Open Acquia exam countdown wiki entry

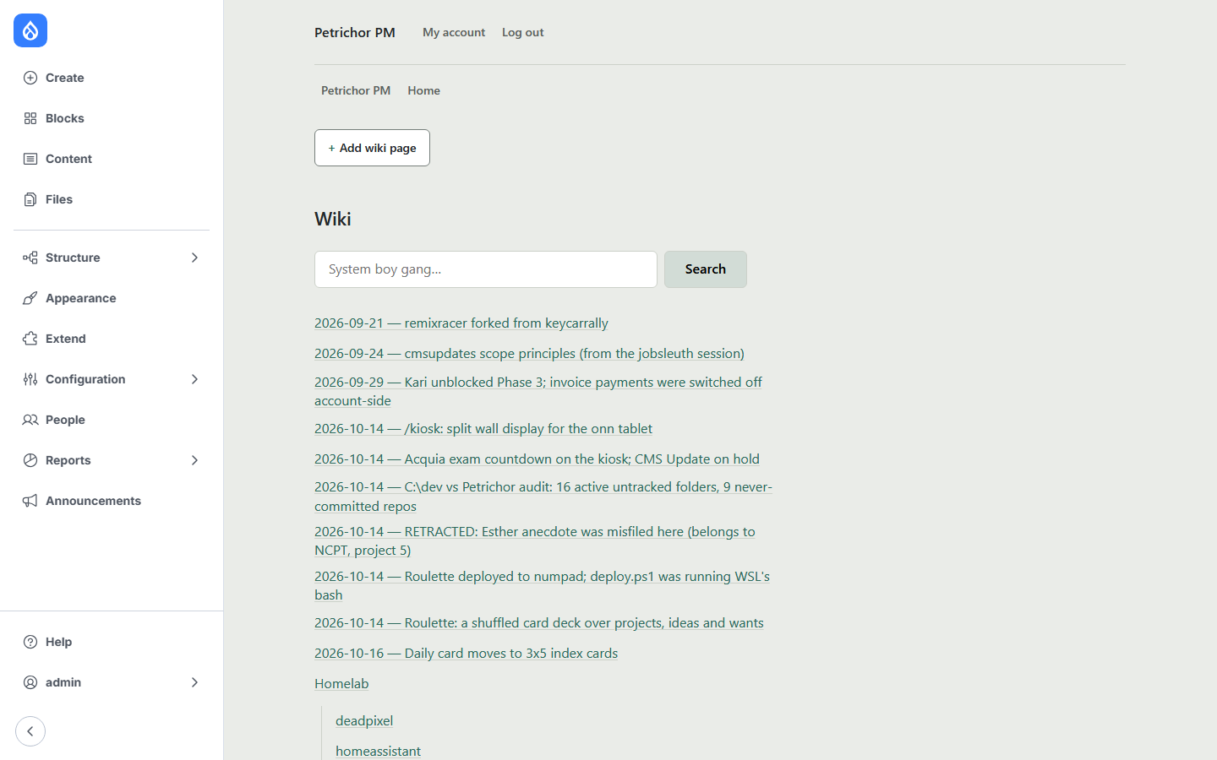(x=537, y=459)
